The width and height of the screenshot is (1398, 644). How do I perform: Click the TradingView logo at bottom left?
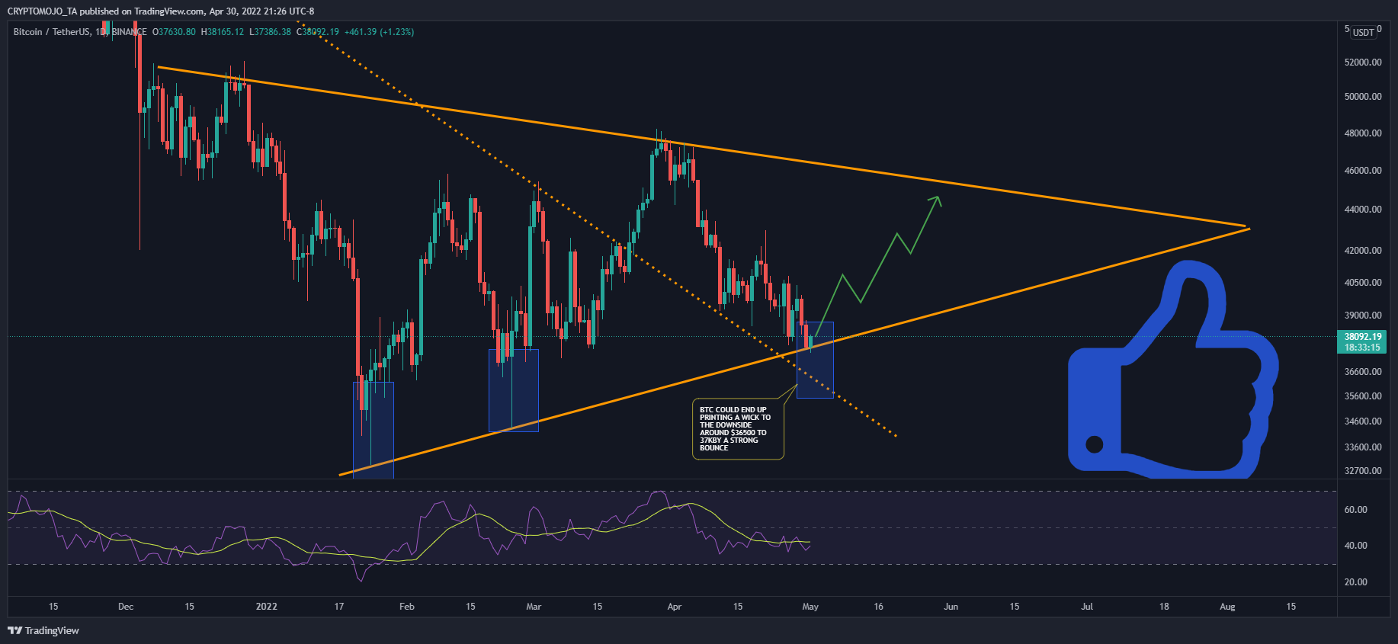click(43, 630)
